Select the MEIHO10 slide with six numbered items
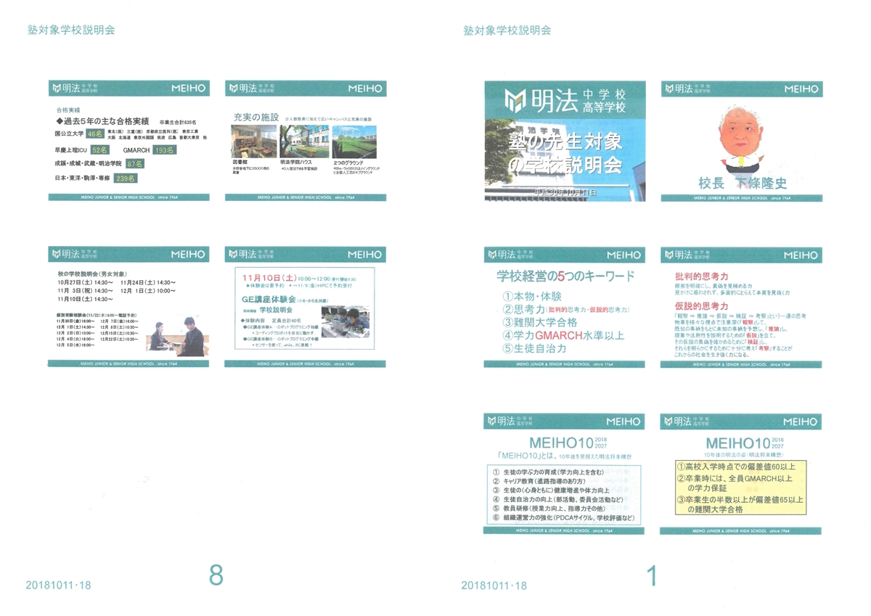The height and width of the screenshot is (616, 871). [565, 474]
